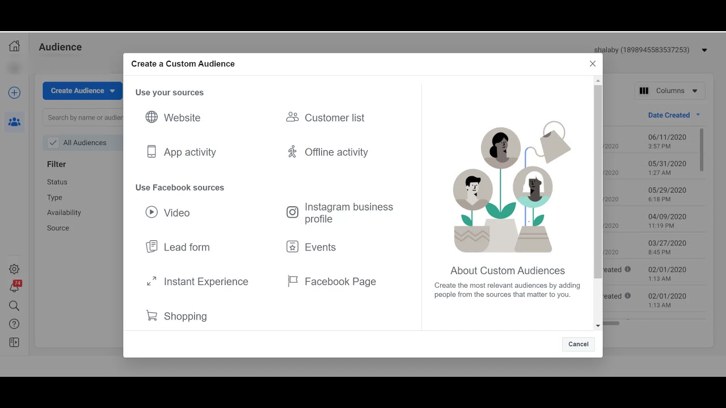Click the Instant Experience expand icon

tap(151, 281)
